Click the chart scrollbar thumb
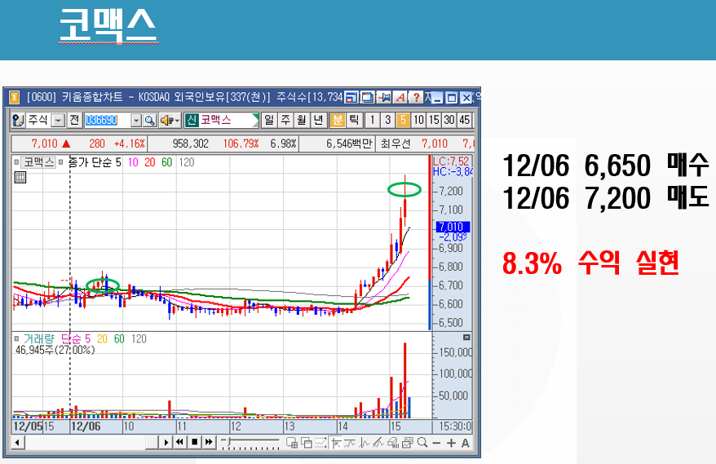 [x=152, y=442]
